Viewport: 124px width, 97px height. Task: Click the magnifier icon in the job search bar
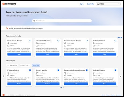pos(34,21)
